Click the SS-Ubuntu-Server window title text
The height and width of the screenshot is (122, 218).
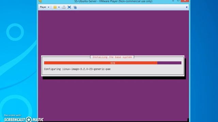click(x=113, y=1)
